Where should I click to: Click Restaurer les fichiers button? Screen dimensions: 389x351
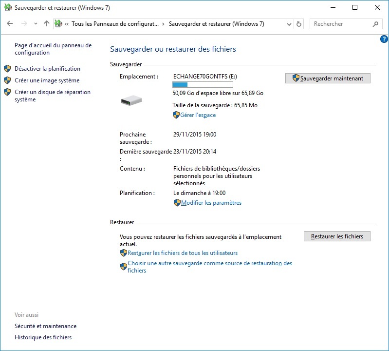click(x=337, y=236)
